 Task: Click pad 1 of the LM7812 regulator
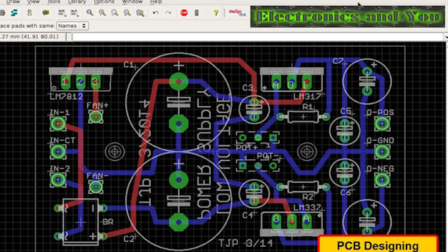click(x=66, y=82)
